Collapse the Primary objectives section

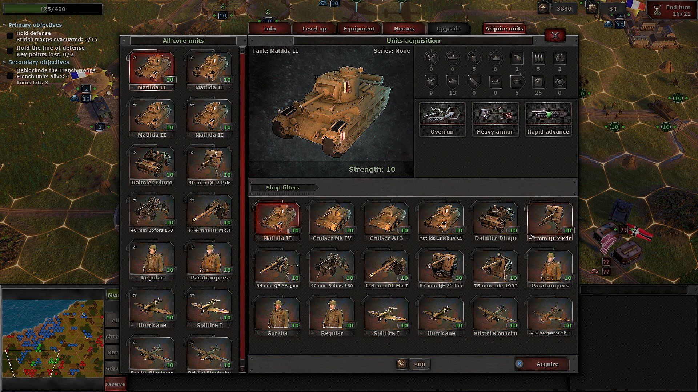coord(4,25)
